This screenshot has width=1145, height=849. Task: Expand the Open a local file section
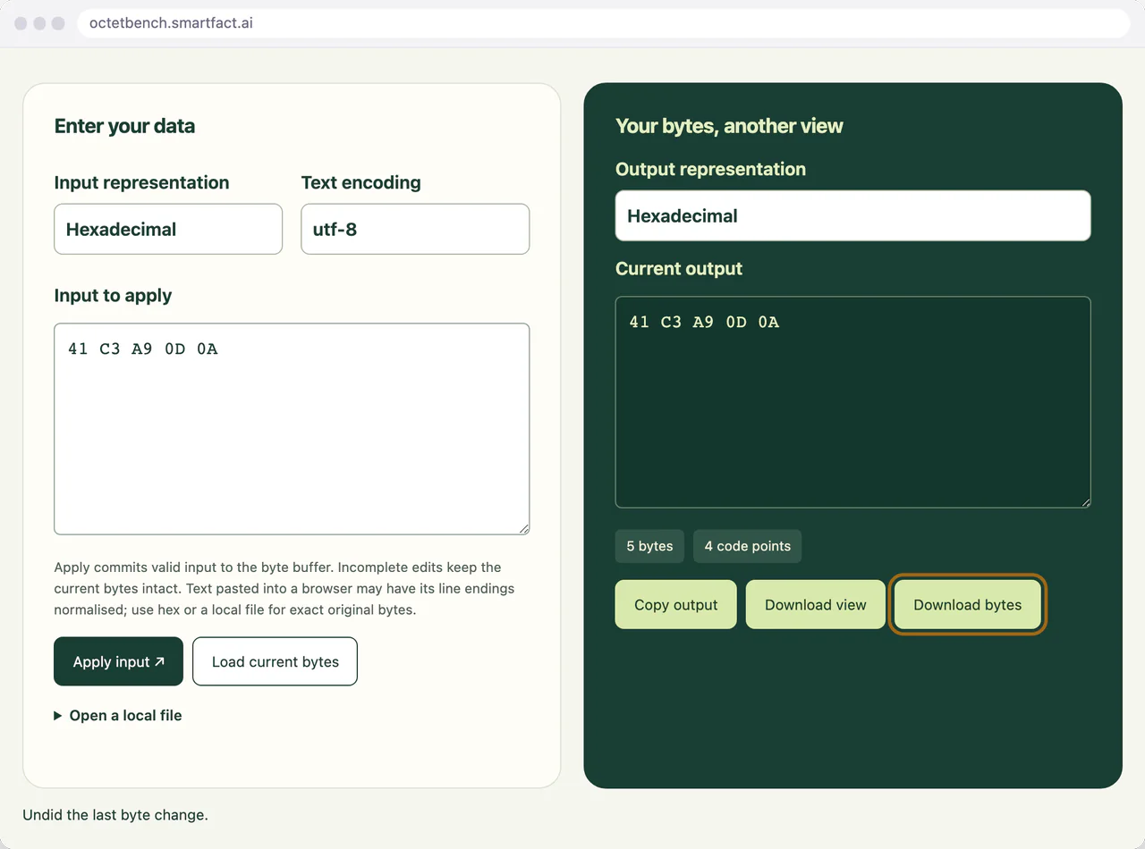pos(118,715)
